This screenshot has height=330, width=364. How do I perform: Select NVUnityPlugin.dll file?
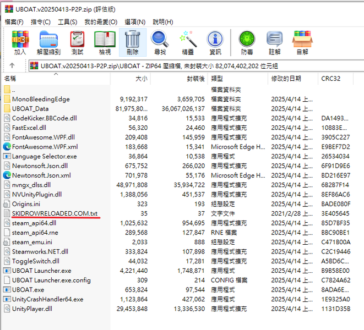[x=37, y=194]
